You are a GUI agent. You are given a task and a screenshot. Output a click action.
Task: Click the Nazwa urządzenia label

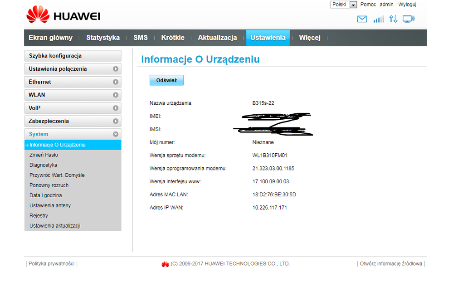pos(171,103)
